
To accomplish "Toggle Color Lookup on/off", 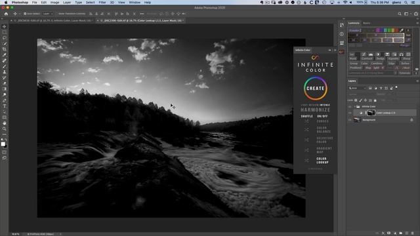I will point(322,161).
